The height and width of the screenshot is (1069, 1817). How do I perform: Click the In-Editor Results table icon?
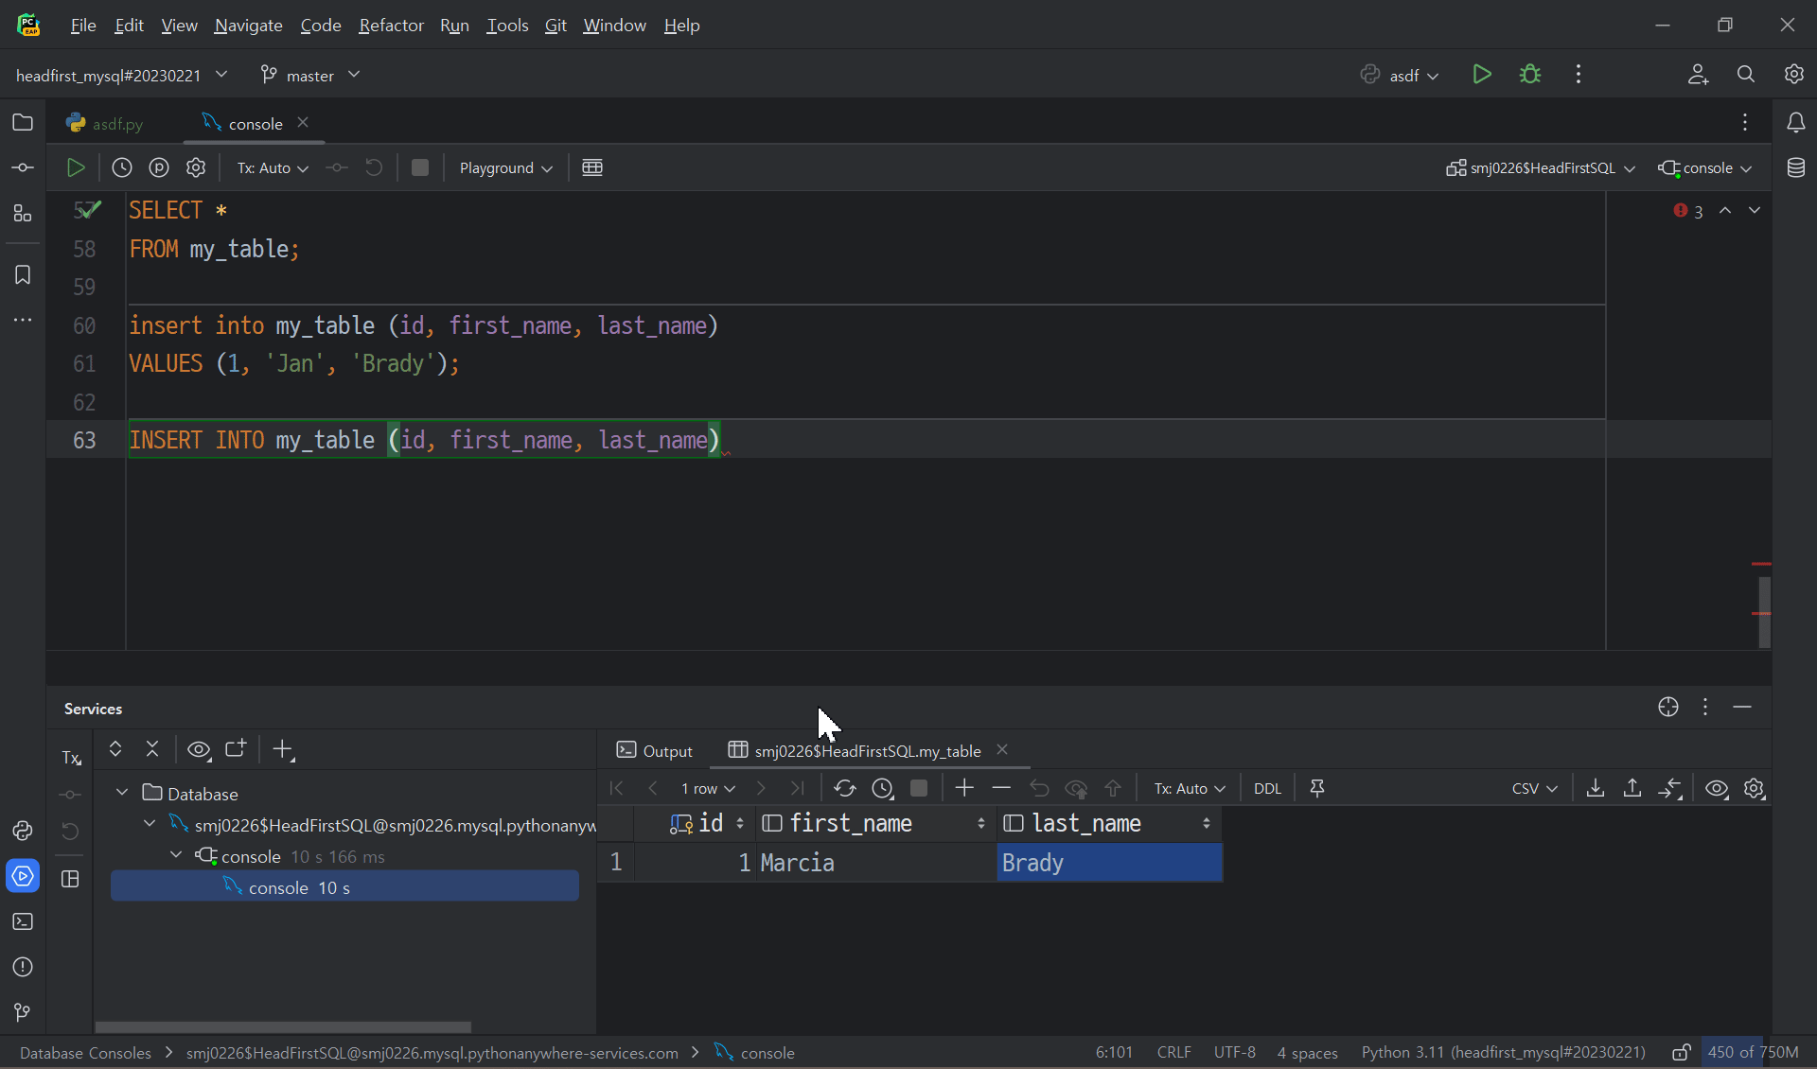click(x=592, y=167)
